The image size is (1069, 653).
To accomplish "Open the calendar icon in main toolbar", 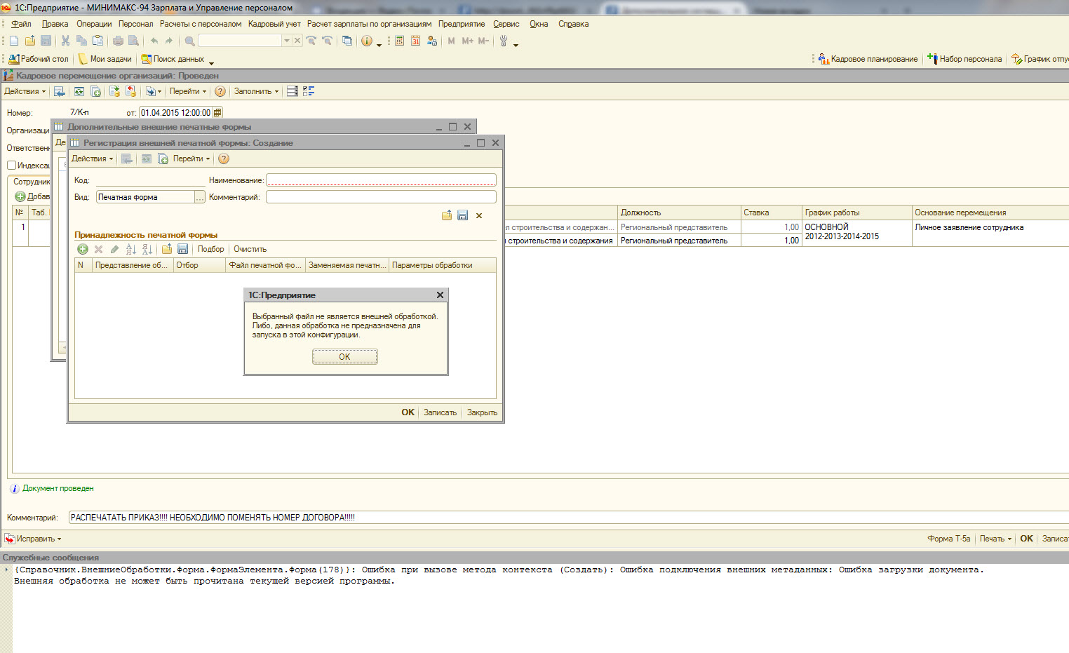I will 415,41.
